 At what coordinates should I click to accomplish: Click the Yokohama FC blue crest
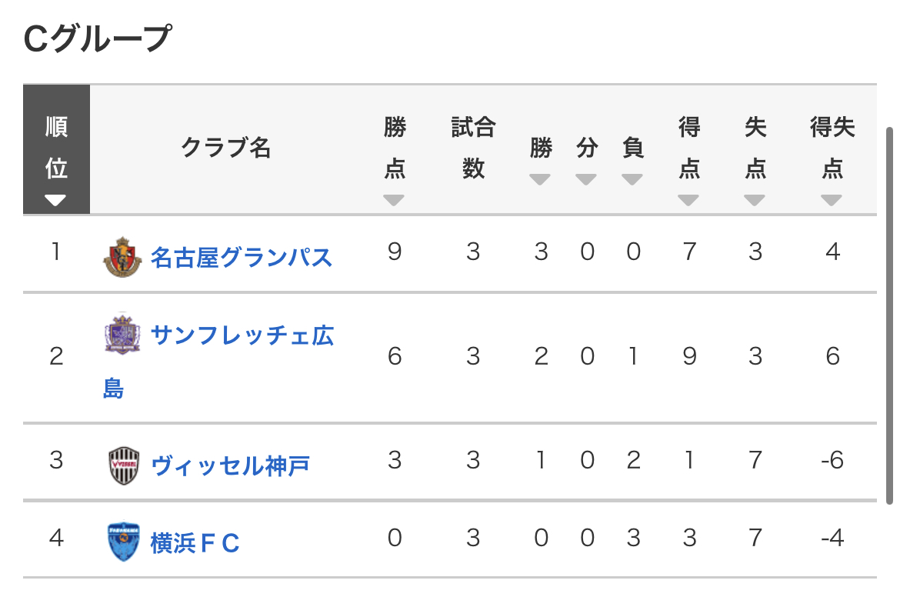123,542
